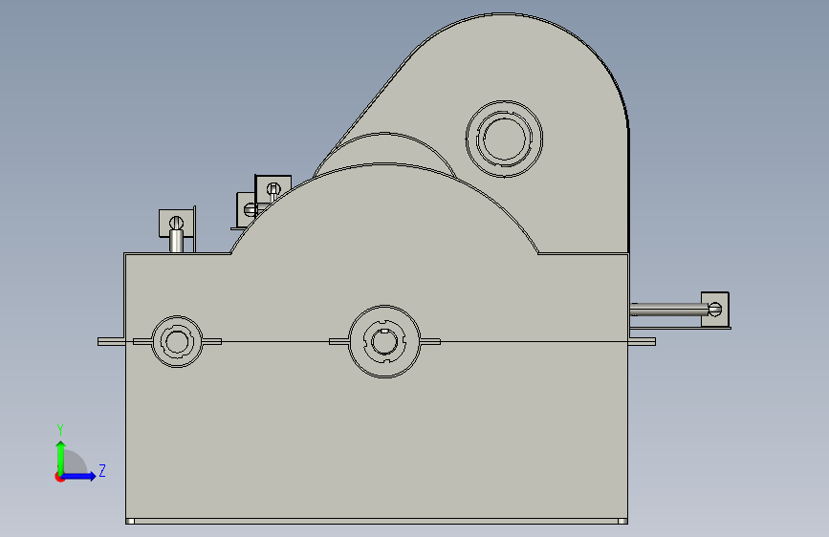Click the green Y axis arrow of triad
This screenshot has height=537, width=829.
[61, 458]
